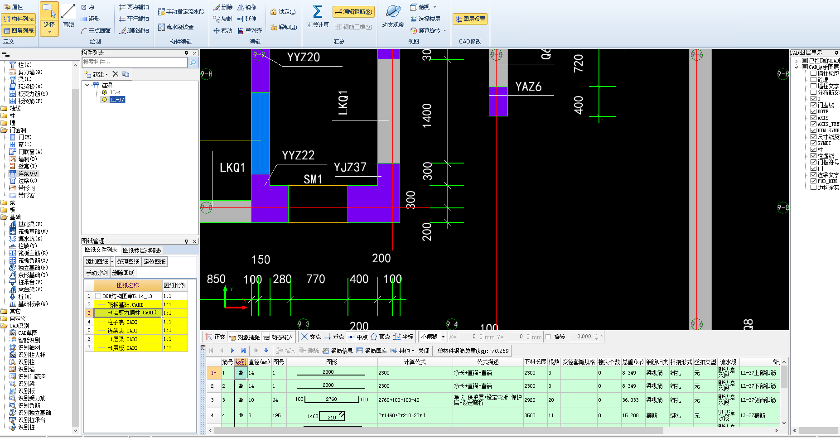This screenshot has width=840, height=438.
Task: Enable the 旋转 checkbox
Action: (x=548, y=337)
